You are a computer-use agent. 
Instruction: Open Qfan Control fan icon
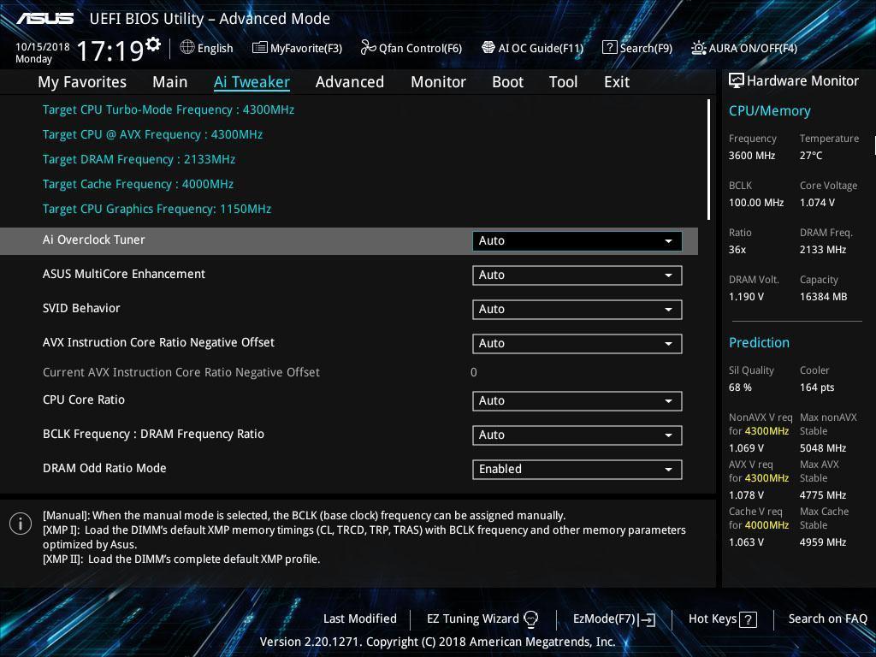click(368, 48)
